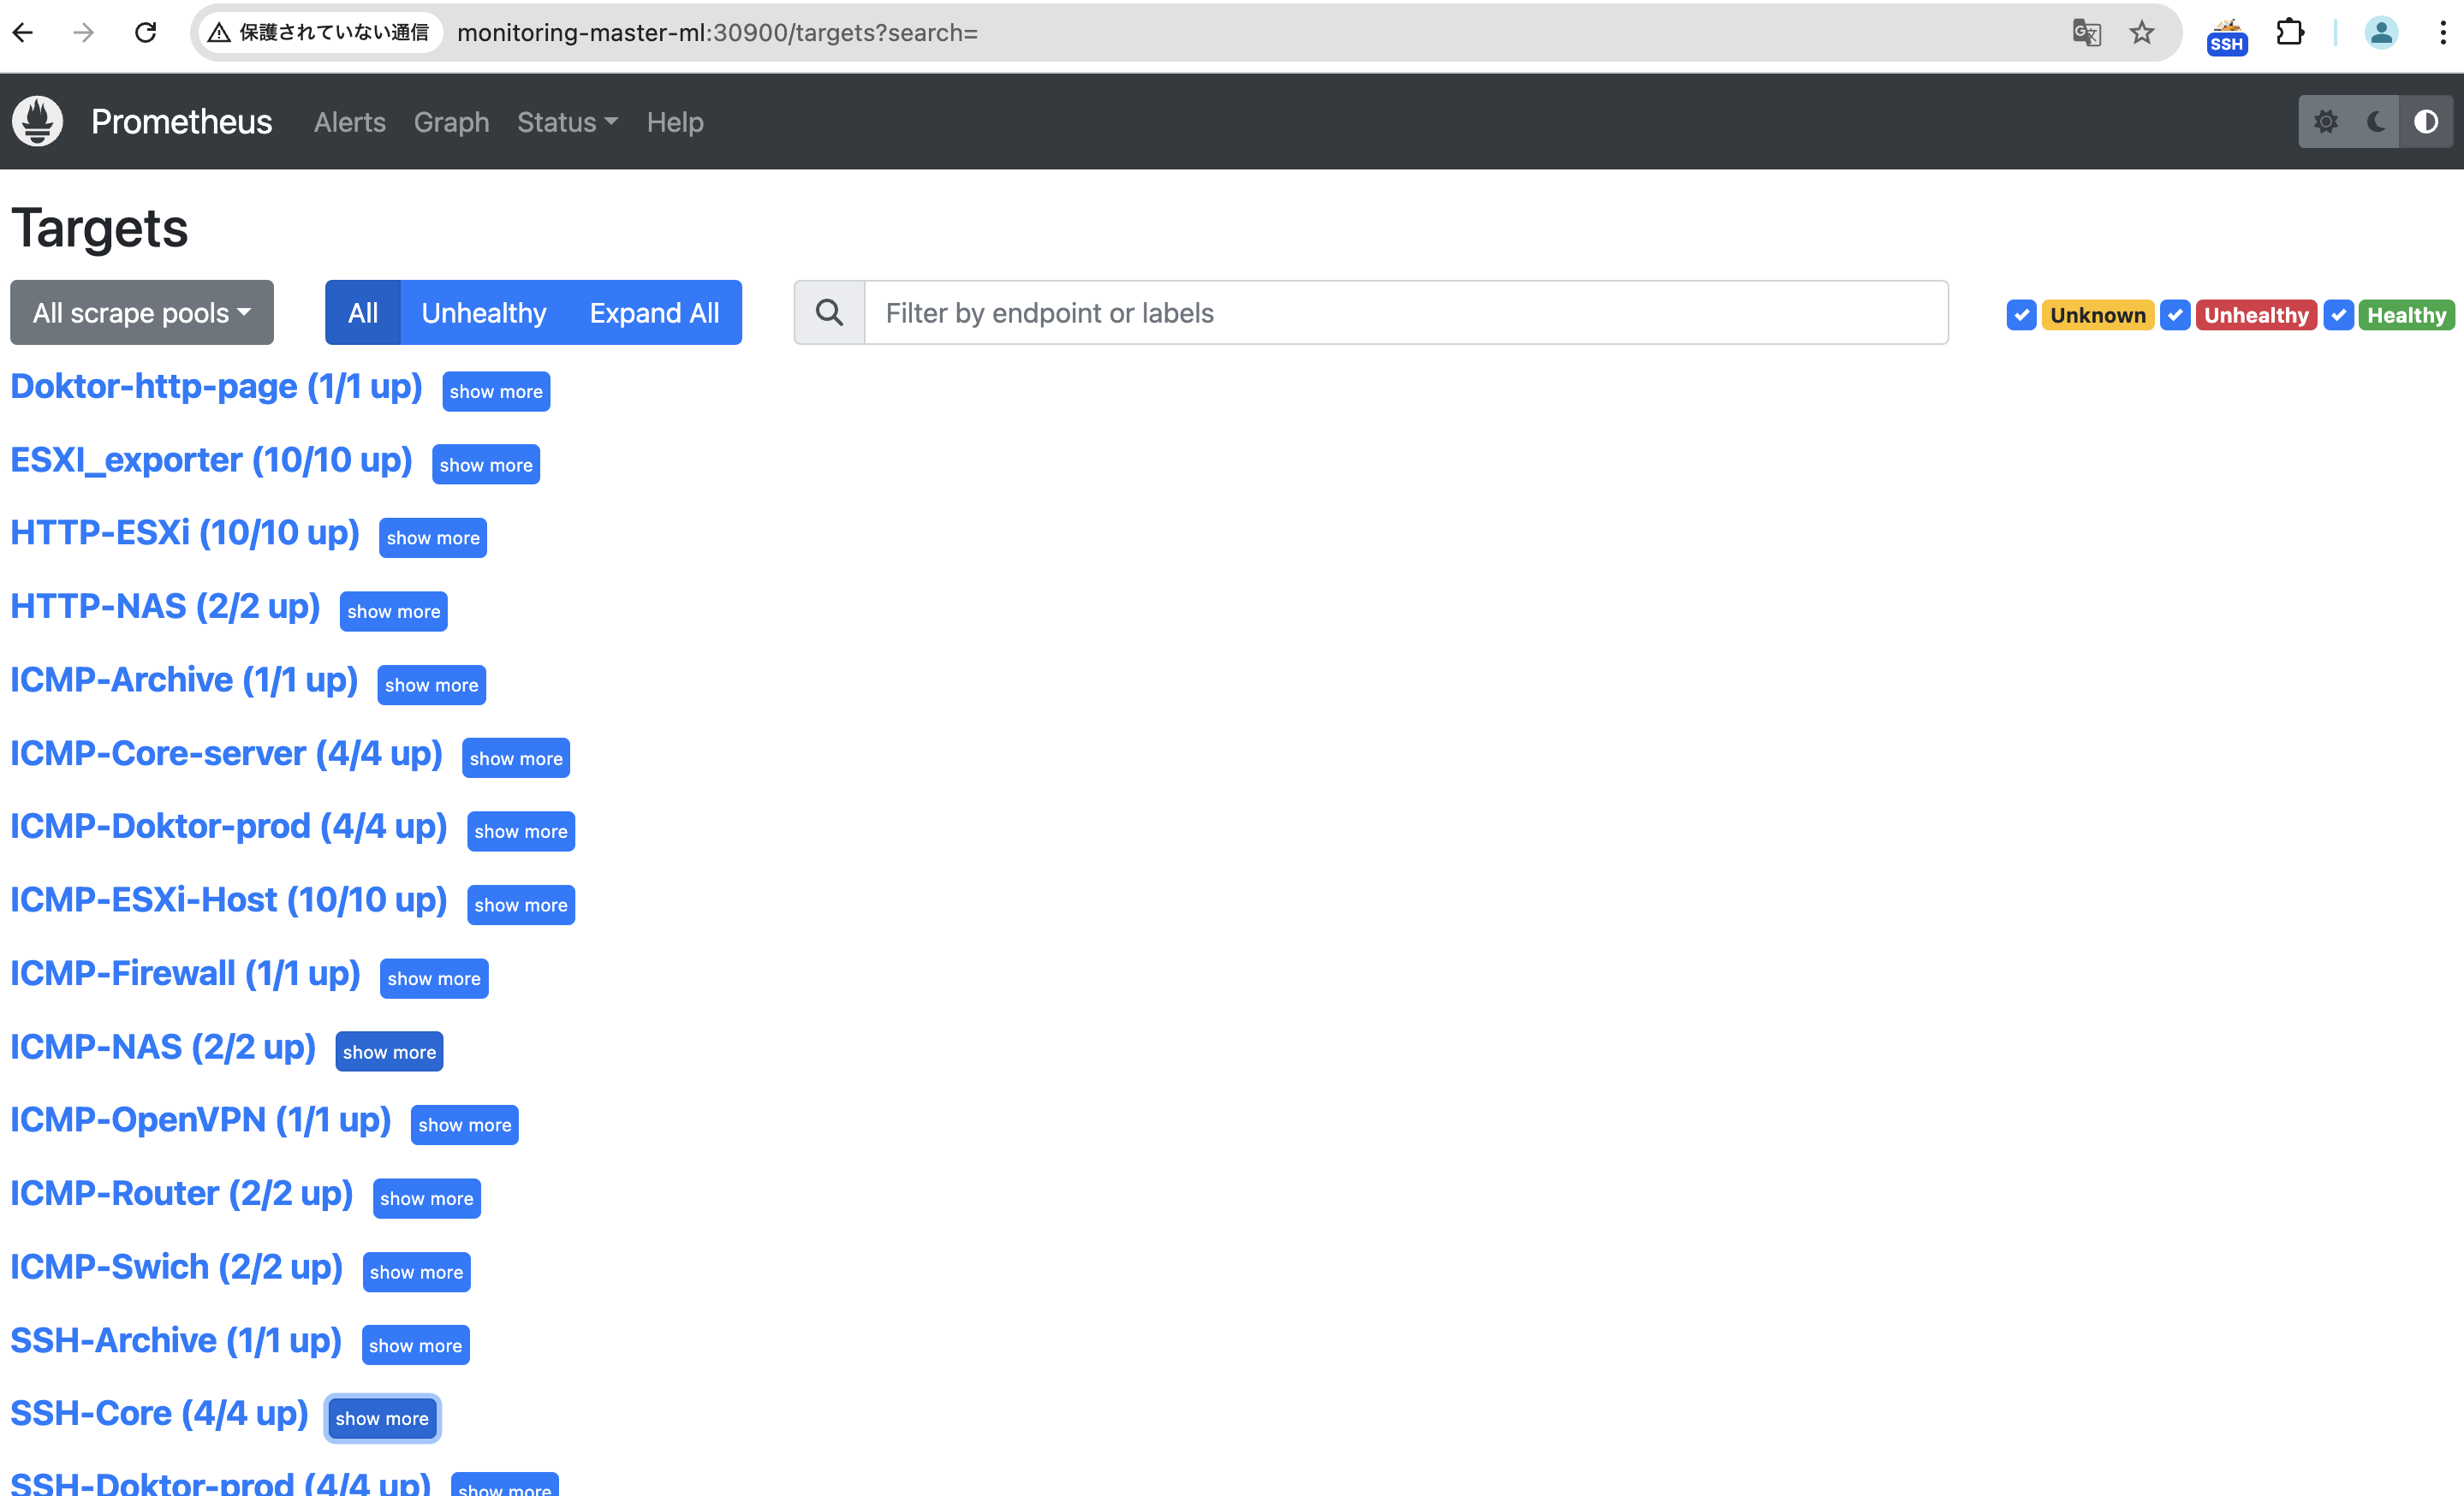This screenshot has height=1496, width=2464.
Task: Reload the page in browser
Action: 146,33
